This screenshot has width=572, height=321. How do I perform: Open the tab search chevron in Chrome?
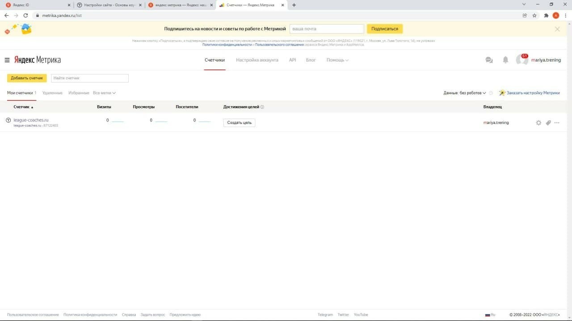point(524,4)
